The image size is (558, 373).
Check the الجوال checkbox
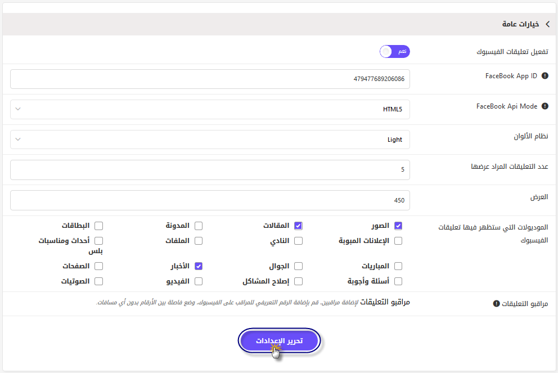298,266
